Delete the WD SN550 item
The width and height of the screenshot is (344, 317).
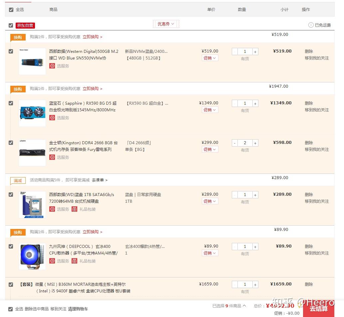coord(309,51)
